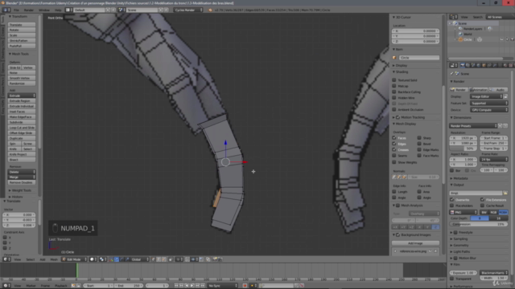Image resolution: width=515 pixels, height=289 pixels.
Task: Click the Subdivide button
Action: pos(22,122)
